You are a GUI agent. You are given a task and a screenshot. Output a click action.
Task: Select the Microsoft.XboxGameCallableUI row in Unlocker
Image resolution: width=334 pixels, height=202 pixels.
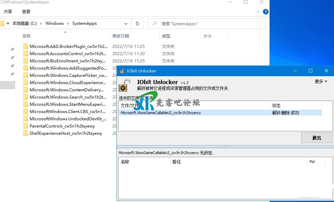coord(193,113)
